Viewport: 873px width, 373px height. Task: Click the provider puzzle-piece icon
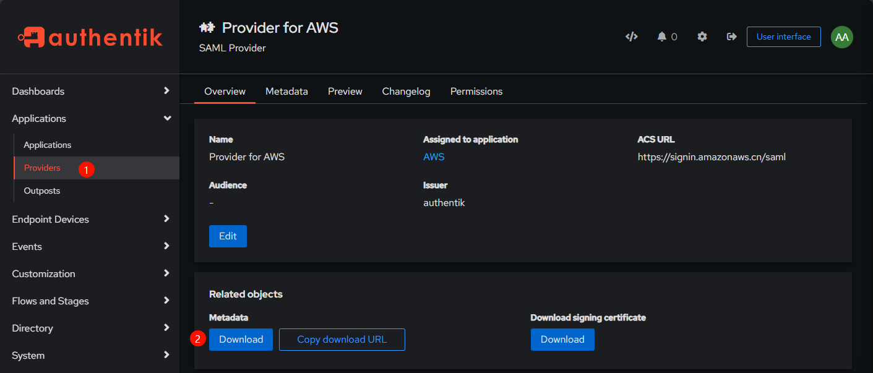[x=206, y=28]
